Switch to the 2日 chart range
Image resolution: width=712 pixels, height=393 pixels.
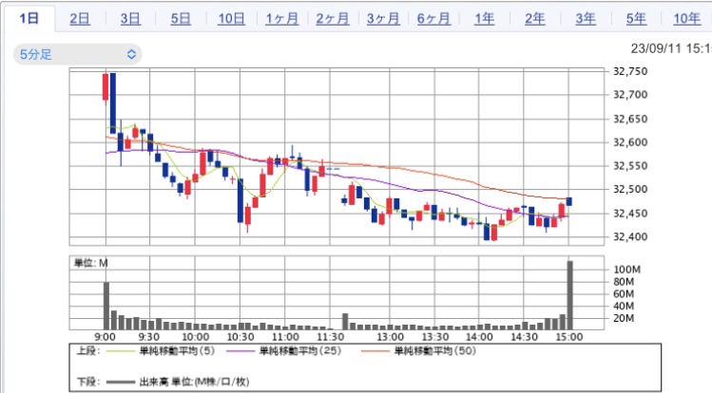(x=80, y=19)
